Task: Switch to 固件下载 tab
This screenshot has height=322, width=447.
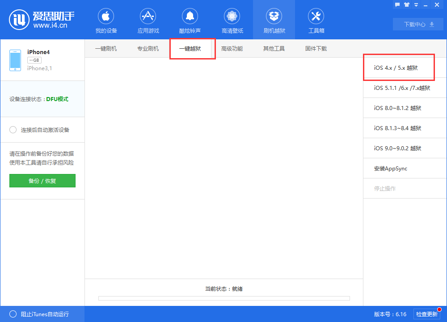Action: tap(316, 48)
